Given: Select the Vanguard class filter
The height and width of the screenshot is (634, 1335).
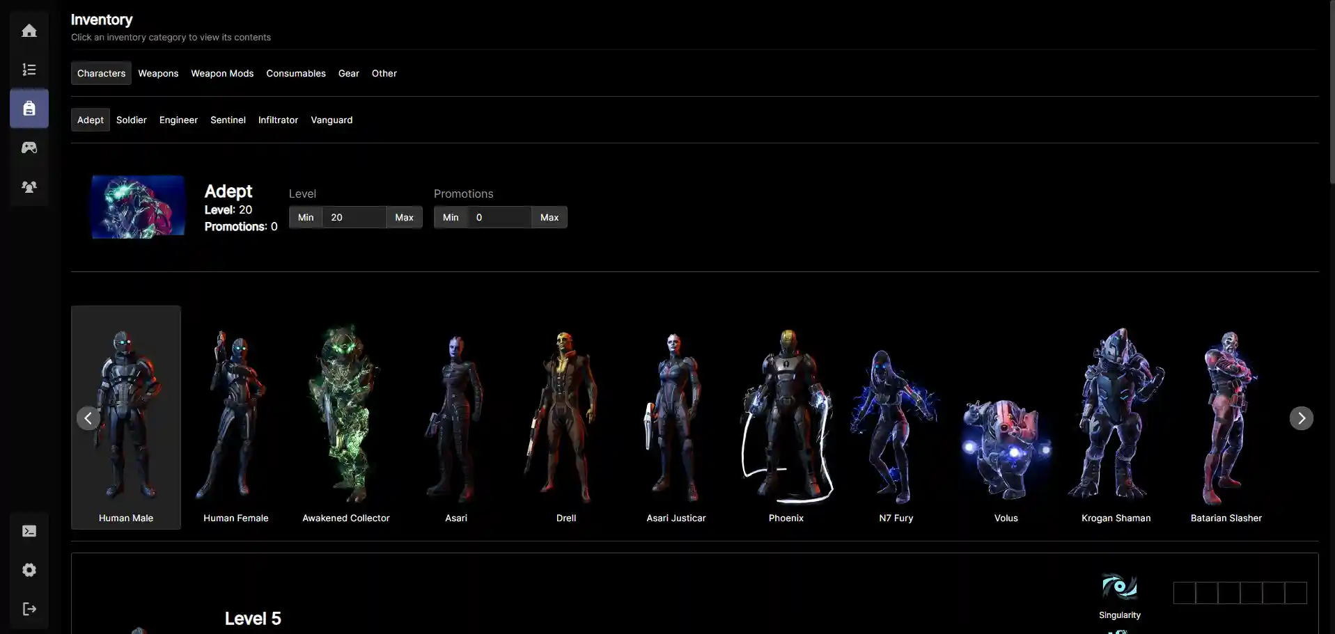Looking at the screenshot, I should 331,120.
